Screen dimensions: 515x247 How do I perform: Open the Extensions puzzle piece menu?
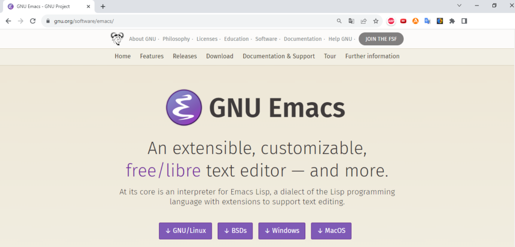click(x=452, y=21)
